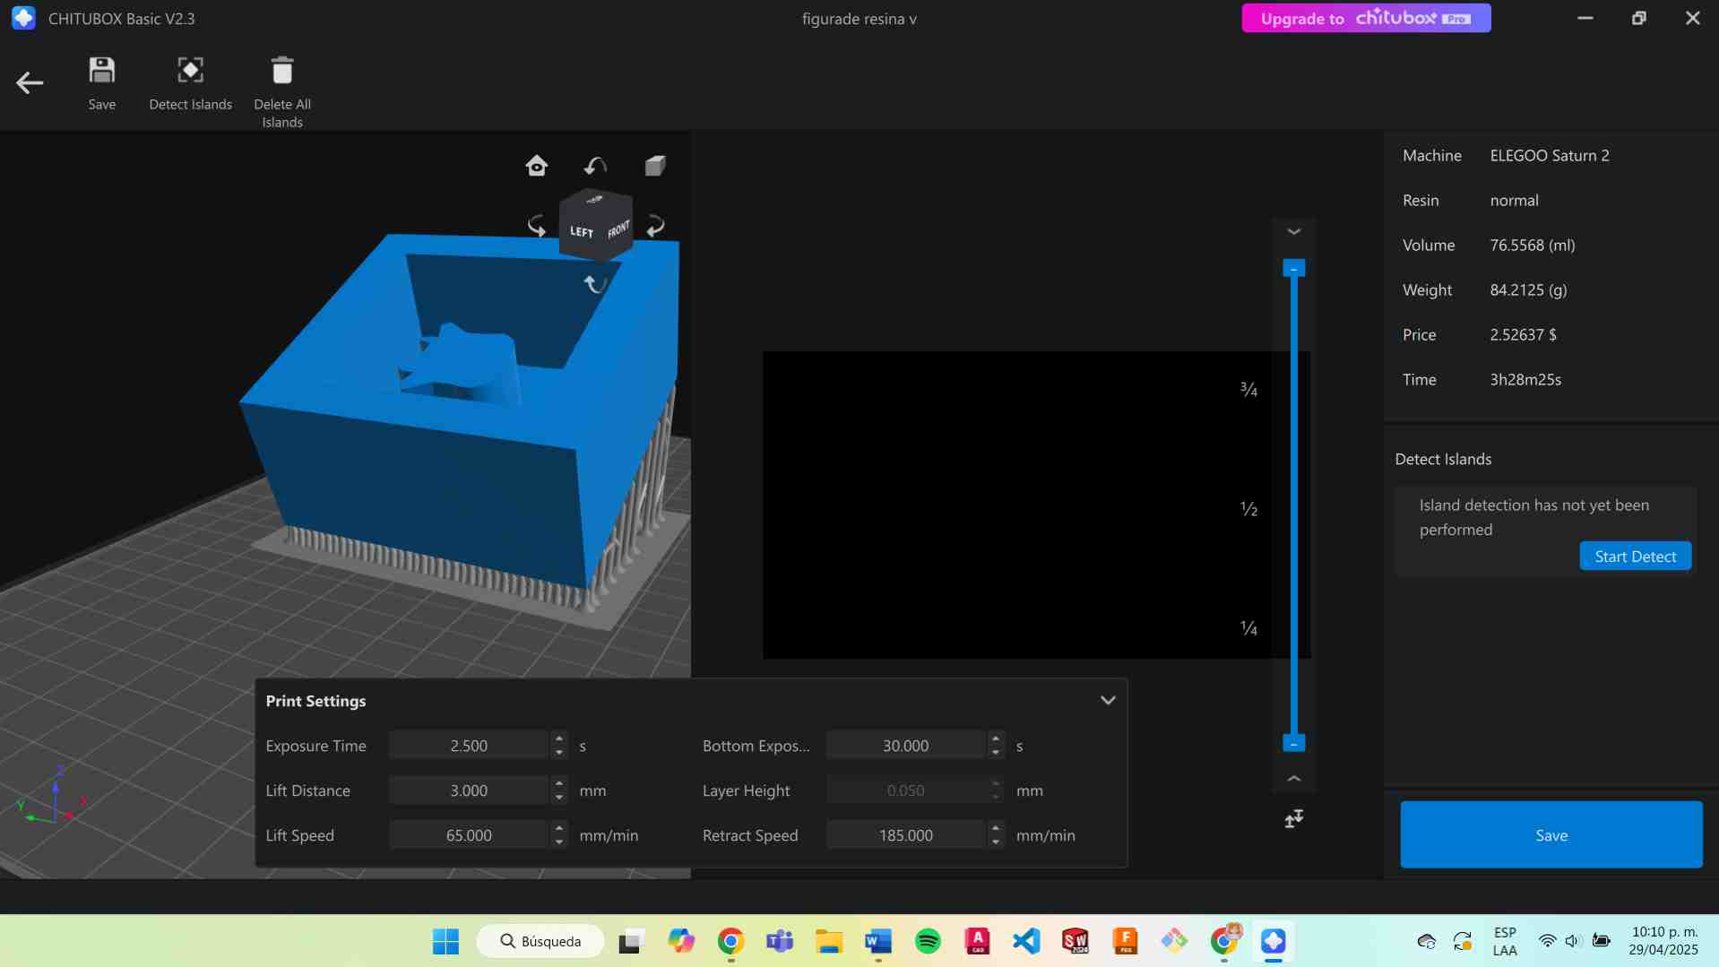Image resolution: width=1719 pixels, height=967 pixels.
Task: Click the large blue Save button
Action: click(x=1551, y=835)
